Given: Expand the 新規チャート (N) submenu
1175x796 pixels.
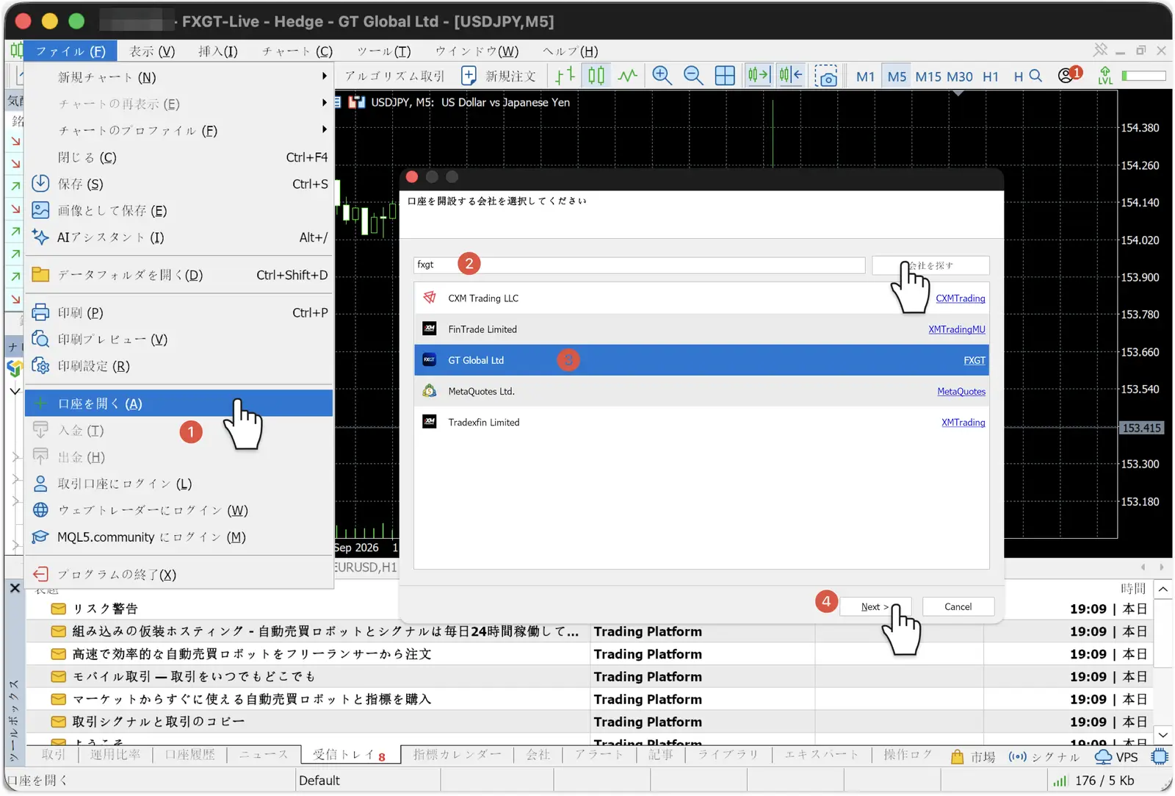Looking at the screenshot, I should [179, 77].
